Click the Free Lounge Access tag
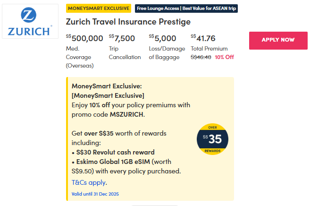Screen dimensions: 310x206 click(186, 9)
